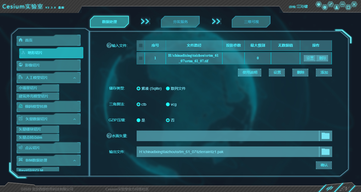Click 设置 button in row 1

310,58
